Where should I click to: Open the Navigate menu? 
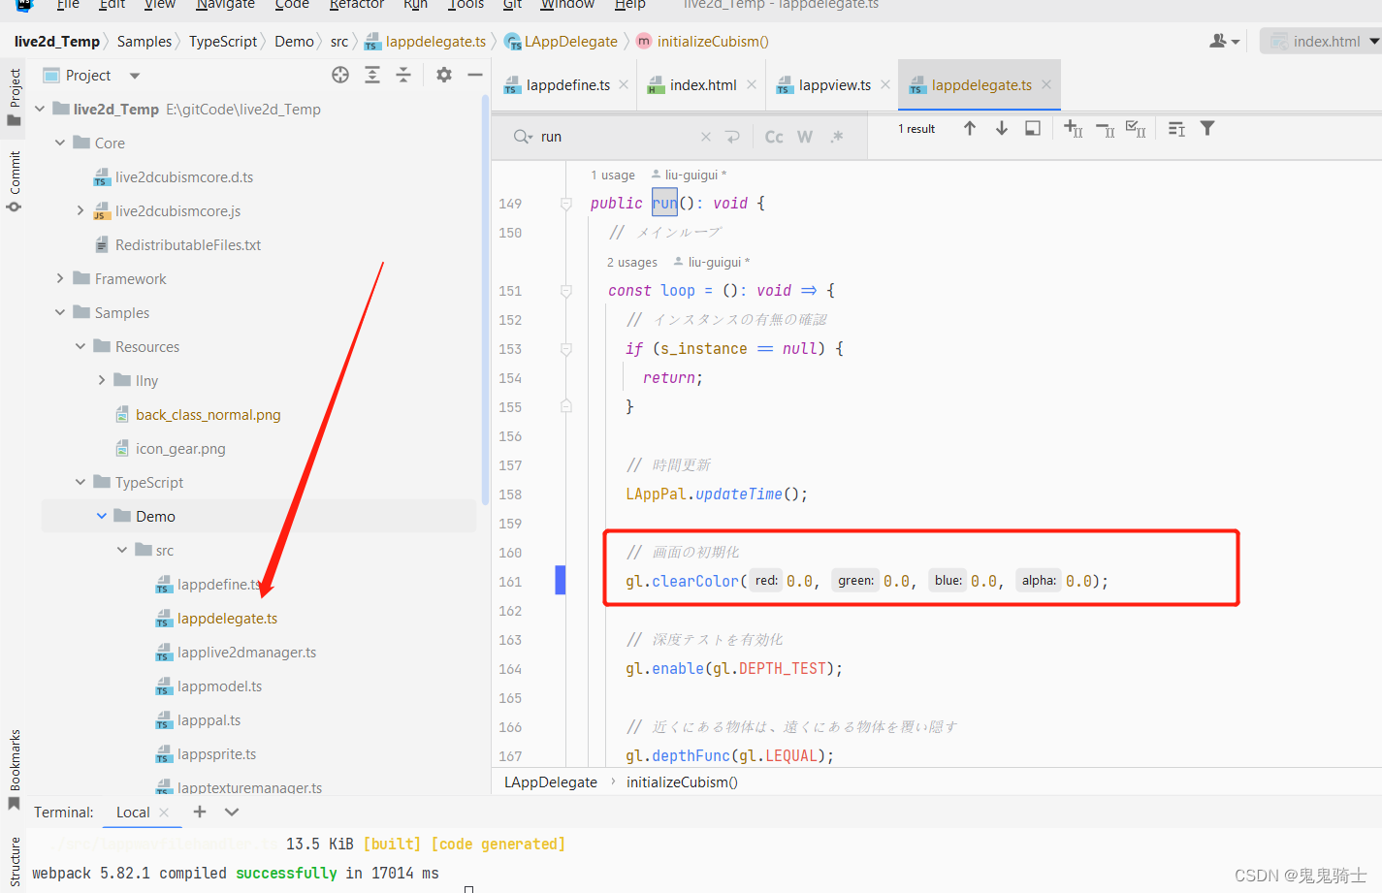coord(226,5)
